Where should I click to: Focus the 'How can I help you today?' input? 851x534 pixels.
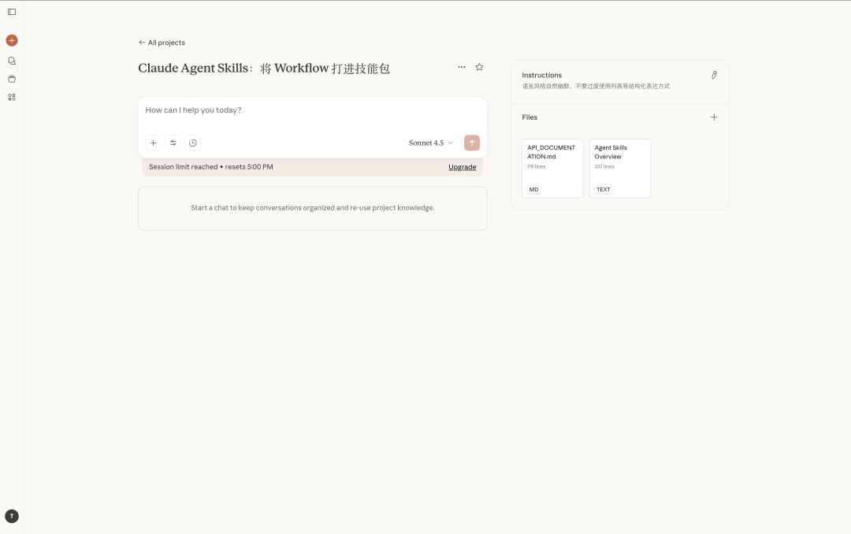tap(313, 110)
